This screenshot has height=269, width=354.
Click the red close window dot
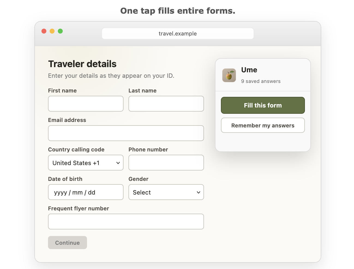point(44,31)
